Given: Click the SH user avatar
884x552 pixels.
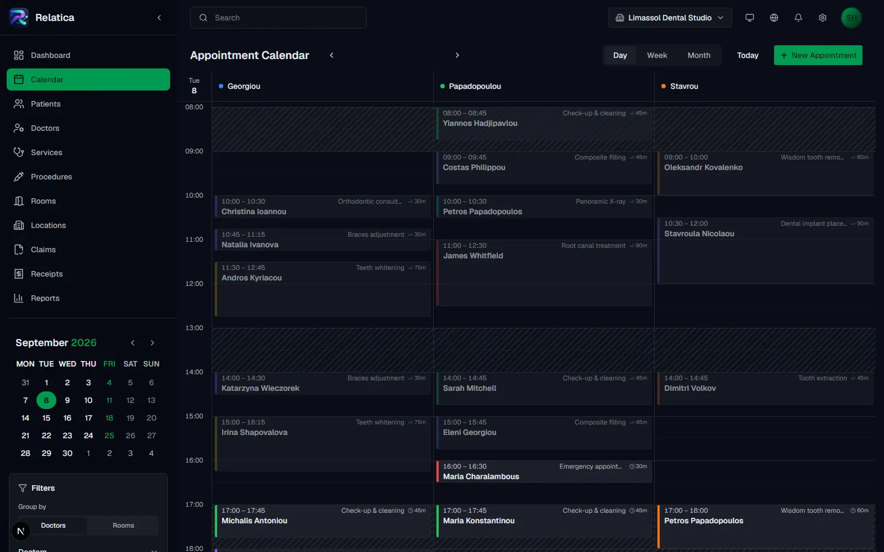Looking at the screenshot, I should 851,18.
